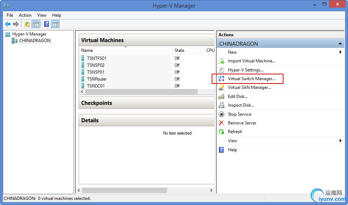Select Stop Service action
Image resolution: width=348 pixels, height=205 pixels.
(240, 114)
